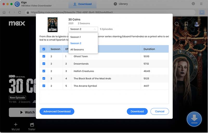Select the Ghost Town episode title
The height and width of the screenshot is (133, 208).
[x=81, y=56]
